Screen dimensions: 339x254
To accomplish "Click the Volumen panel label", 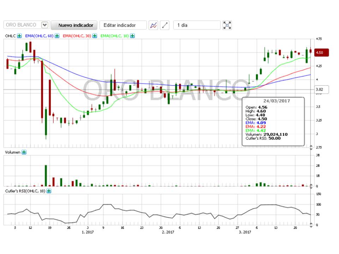I will [13, 152].
